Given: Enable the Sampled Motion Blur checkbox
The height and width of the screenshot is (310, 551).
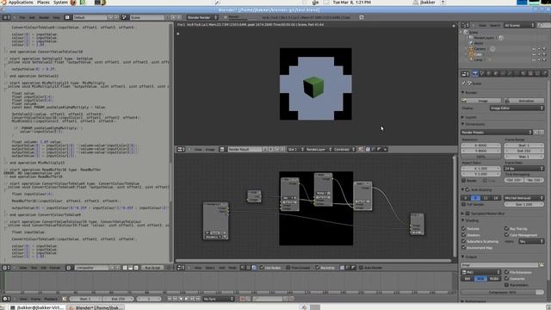Looking at the screenshot, I should click(467, 214).
